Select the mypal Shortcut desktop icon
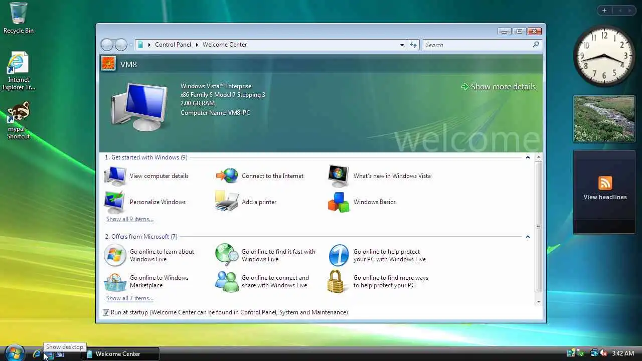642x361 pixels. (19, 120)
